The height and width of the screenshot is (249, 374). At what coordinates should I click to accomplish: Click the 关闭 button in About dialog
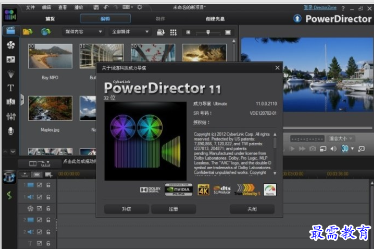point(252,209)
